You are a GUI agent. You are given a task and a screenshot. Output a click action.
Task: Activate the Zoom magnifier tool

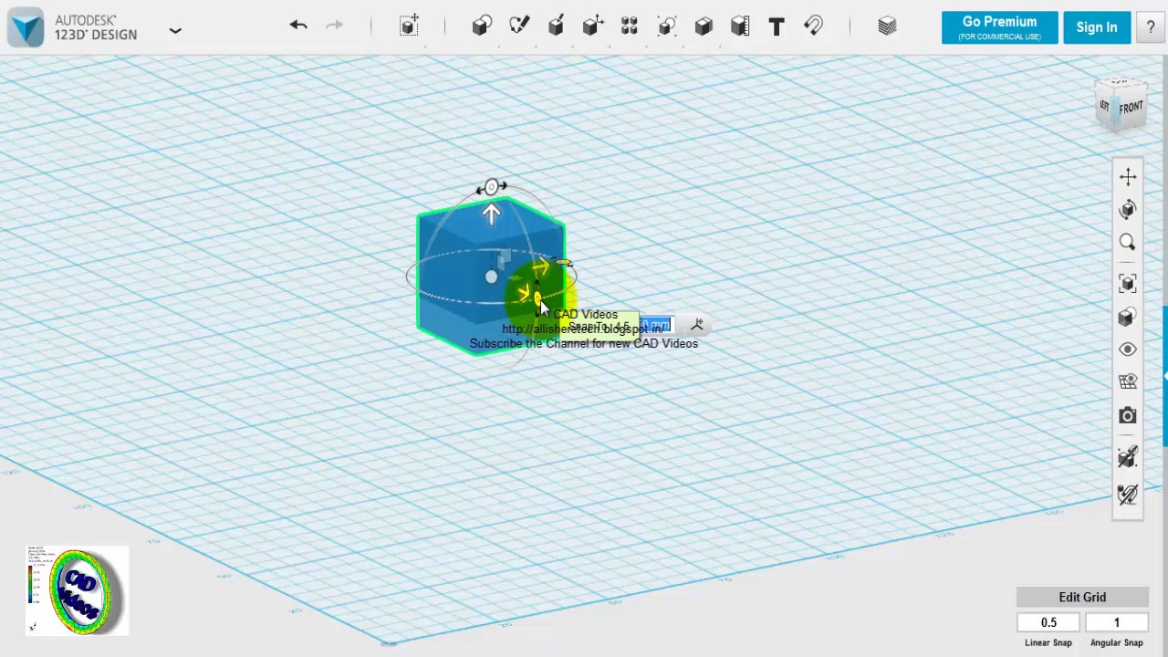(1128, 243)
